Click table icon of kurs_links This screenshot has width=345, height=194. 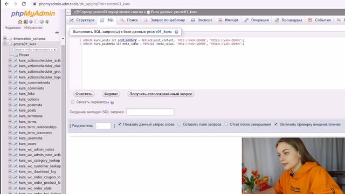pyautogui.click(x=16, y=94)
